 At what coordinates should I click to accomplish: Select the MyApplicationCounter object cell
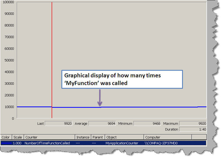[x=122, y=143]
